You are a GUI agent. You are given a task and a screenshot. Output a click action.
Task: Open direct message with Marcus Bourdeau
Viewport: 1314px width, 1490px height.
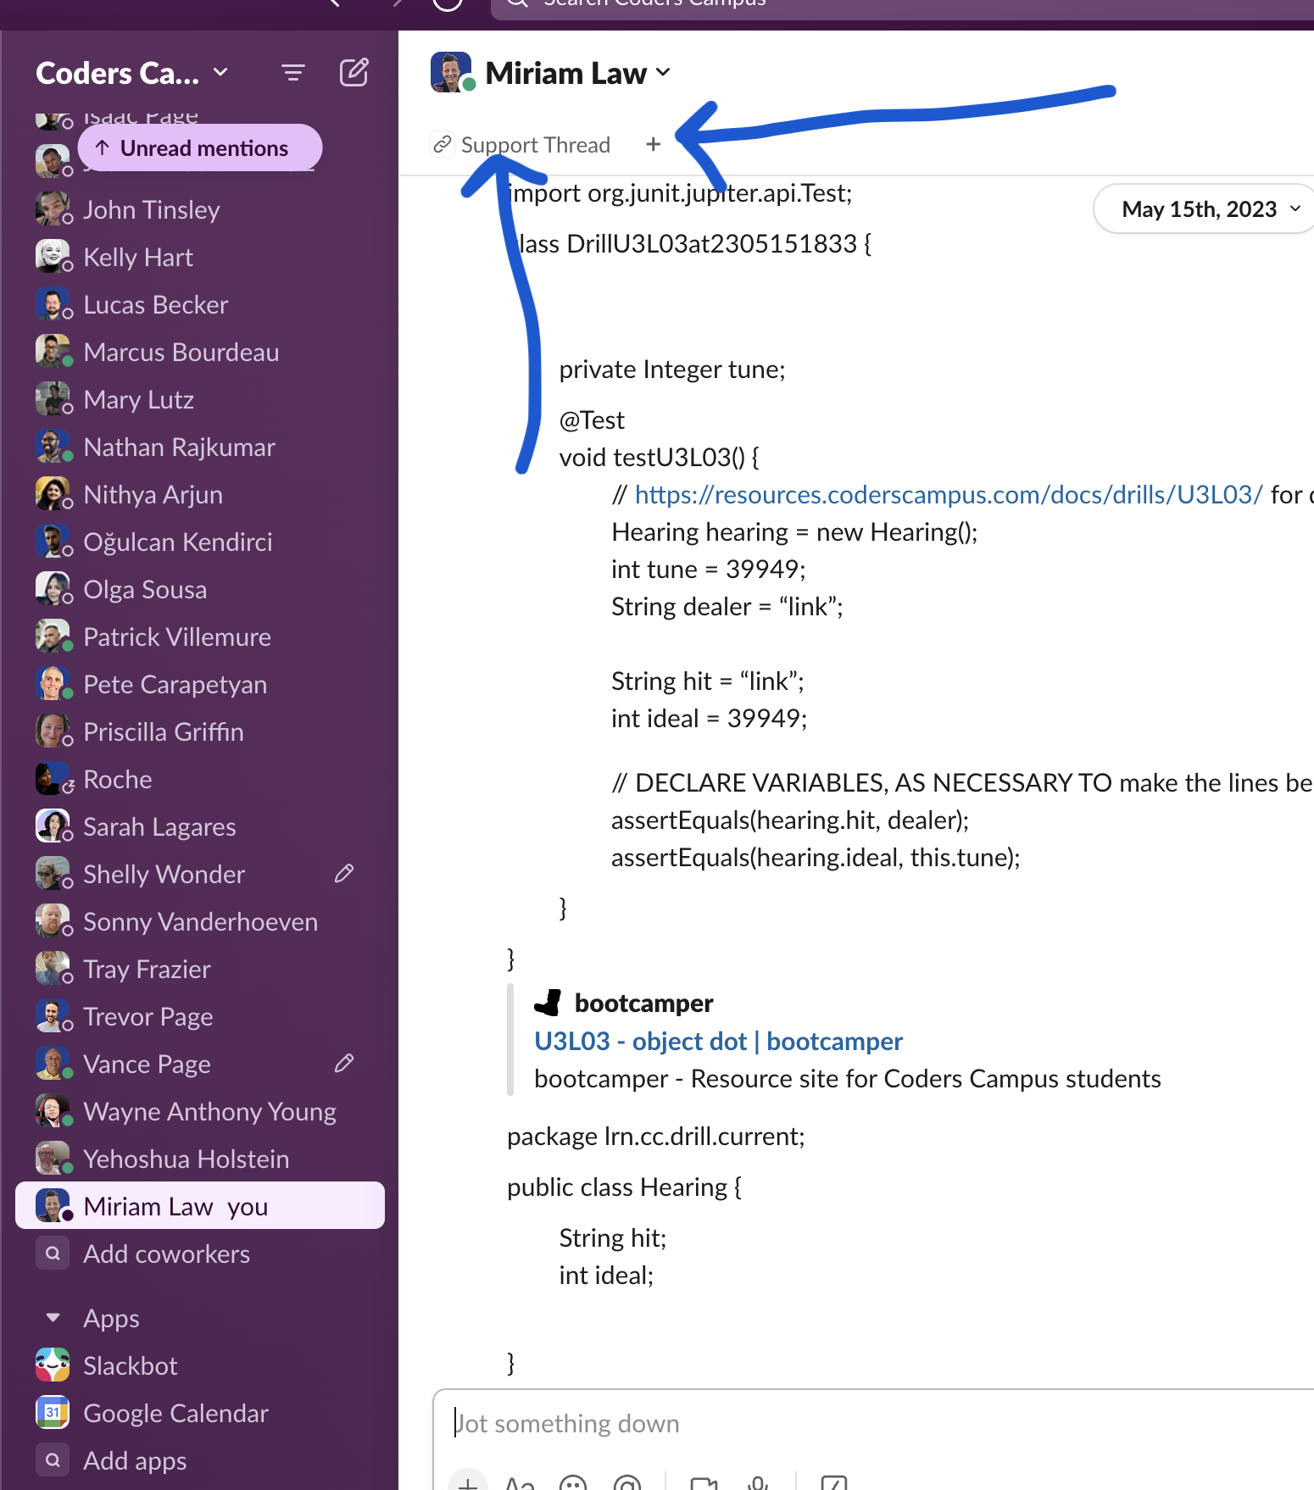(x=200, y=352)
